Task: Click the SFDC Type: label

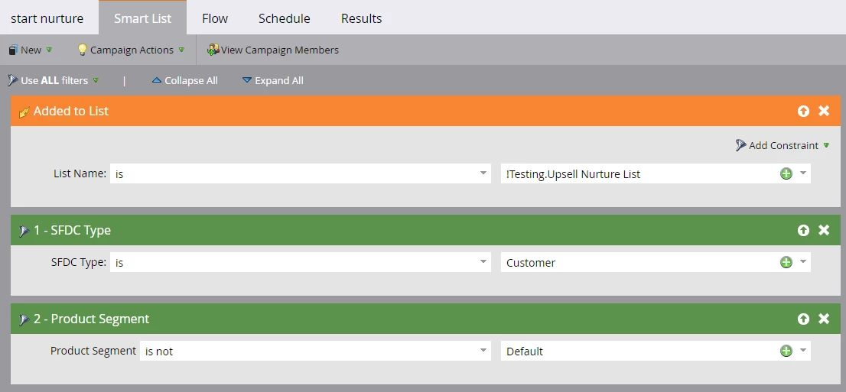Action: [x=79, y=262]
